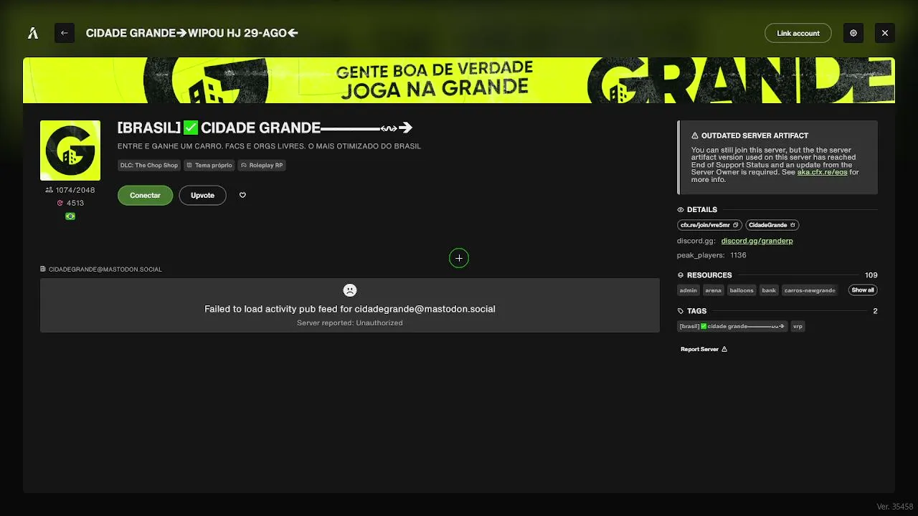Copy the cfx.re/join/vre5mr join link

709,225
